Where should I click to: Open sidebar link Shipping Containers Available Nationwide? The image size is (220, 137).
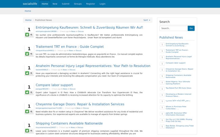178,76
